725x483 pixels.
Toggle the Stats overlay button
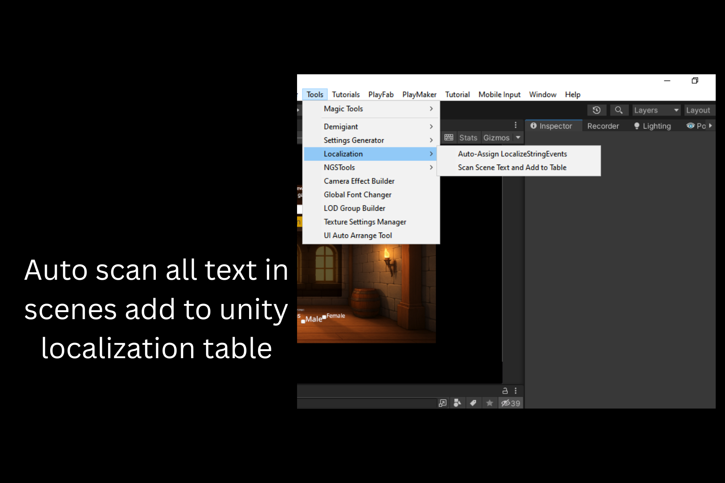468,138
